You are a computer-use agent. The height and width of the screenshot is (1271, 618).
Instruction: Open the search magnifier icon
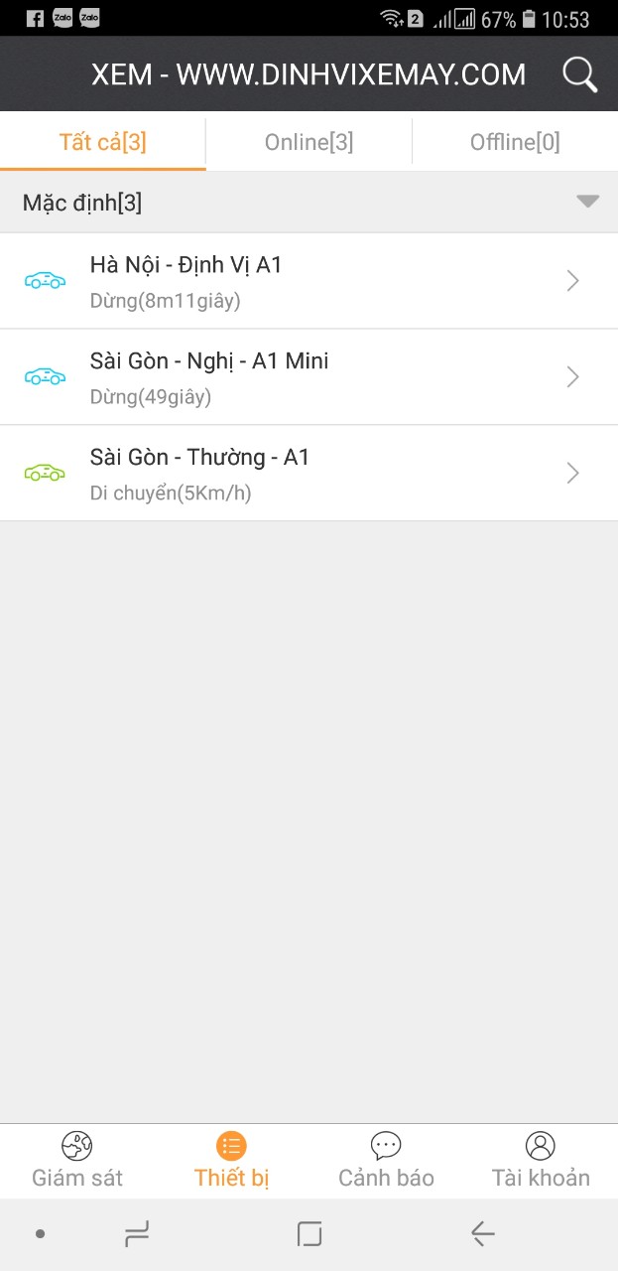pos(579,74)
